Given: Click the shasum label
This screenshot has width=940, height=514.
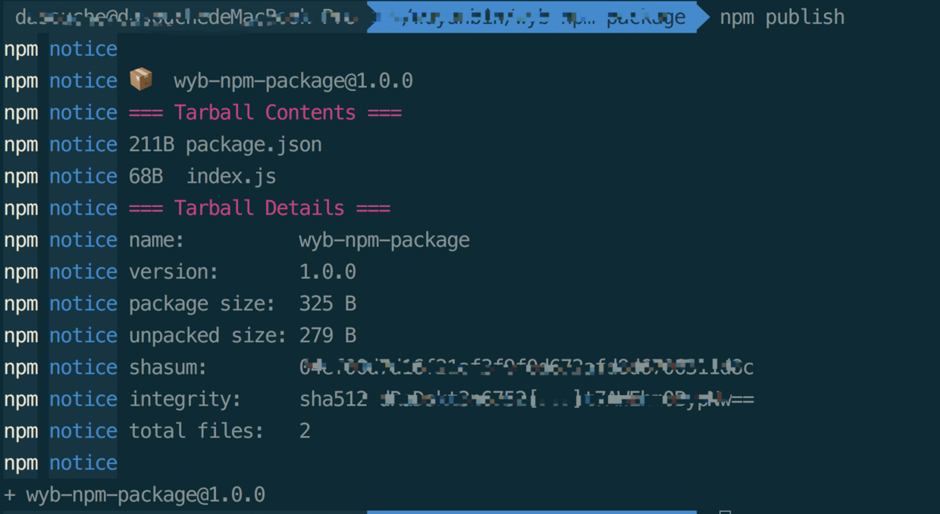Looking at the screenshot, I should (168, 368).
